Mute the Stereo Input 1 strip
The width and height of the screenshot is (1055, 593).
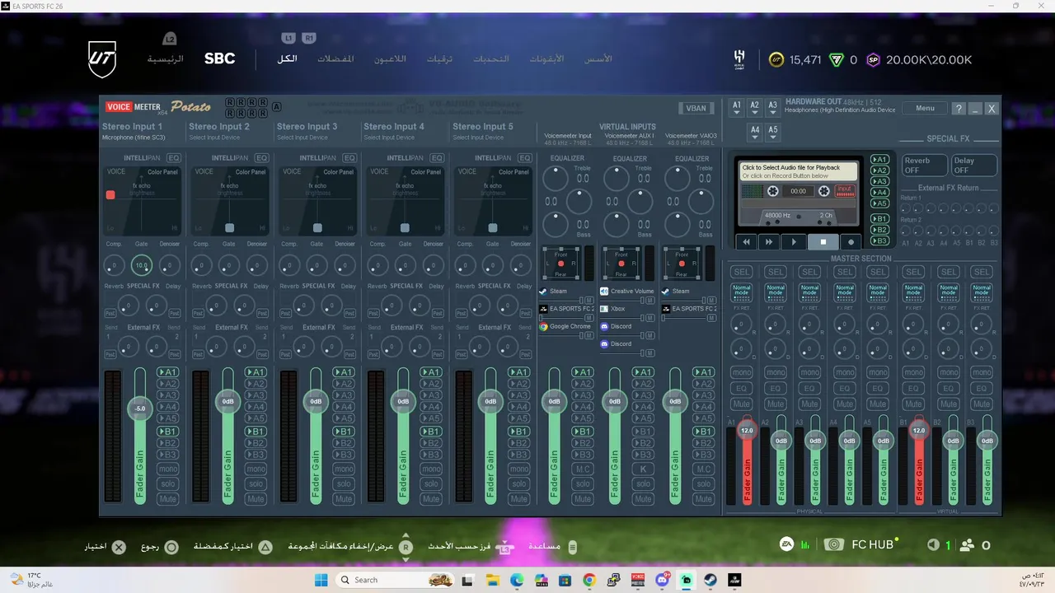tap(168, 499)
